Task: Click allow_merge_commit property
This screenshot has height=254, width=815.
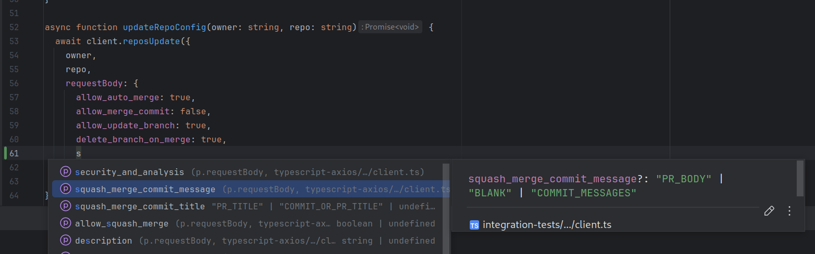Action: 123,111
